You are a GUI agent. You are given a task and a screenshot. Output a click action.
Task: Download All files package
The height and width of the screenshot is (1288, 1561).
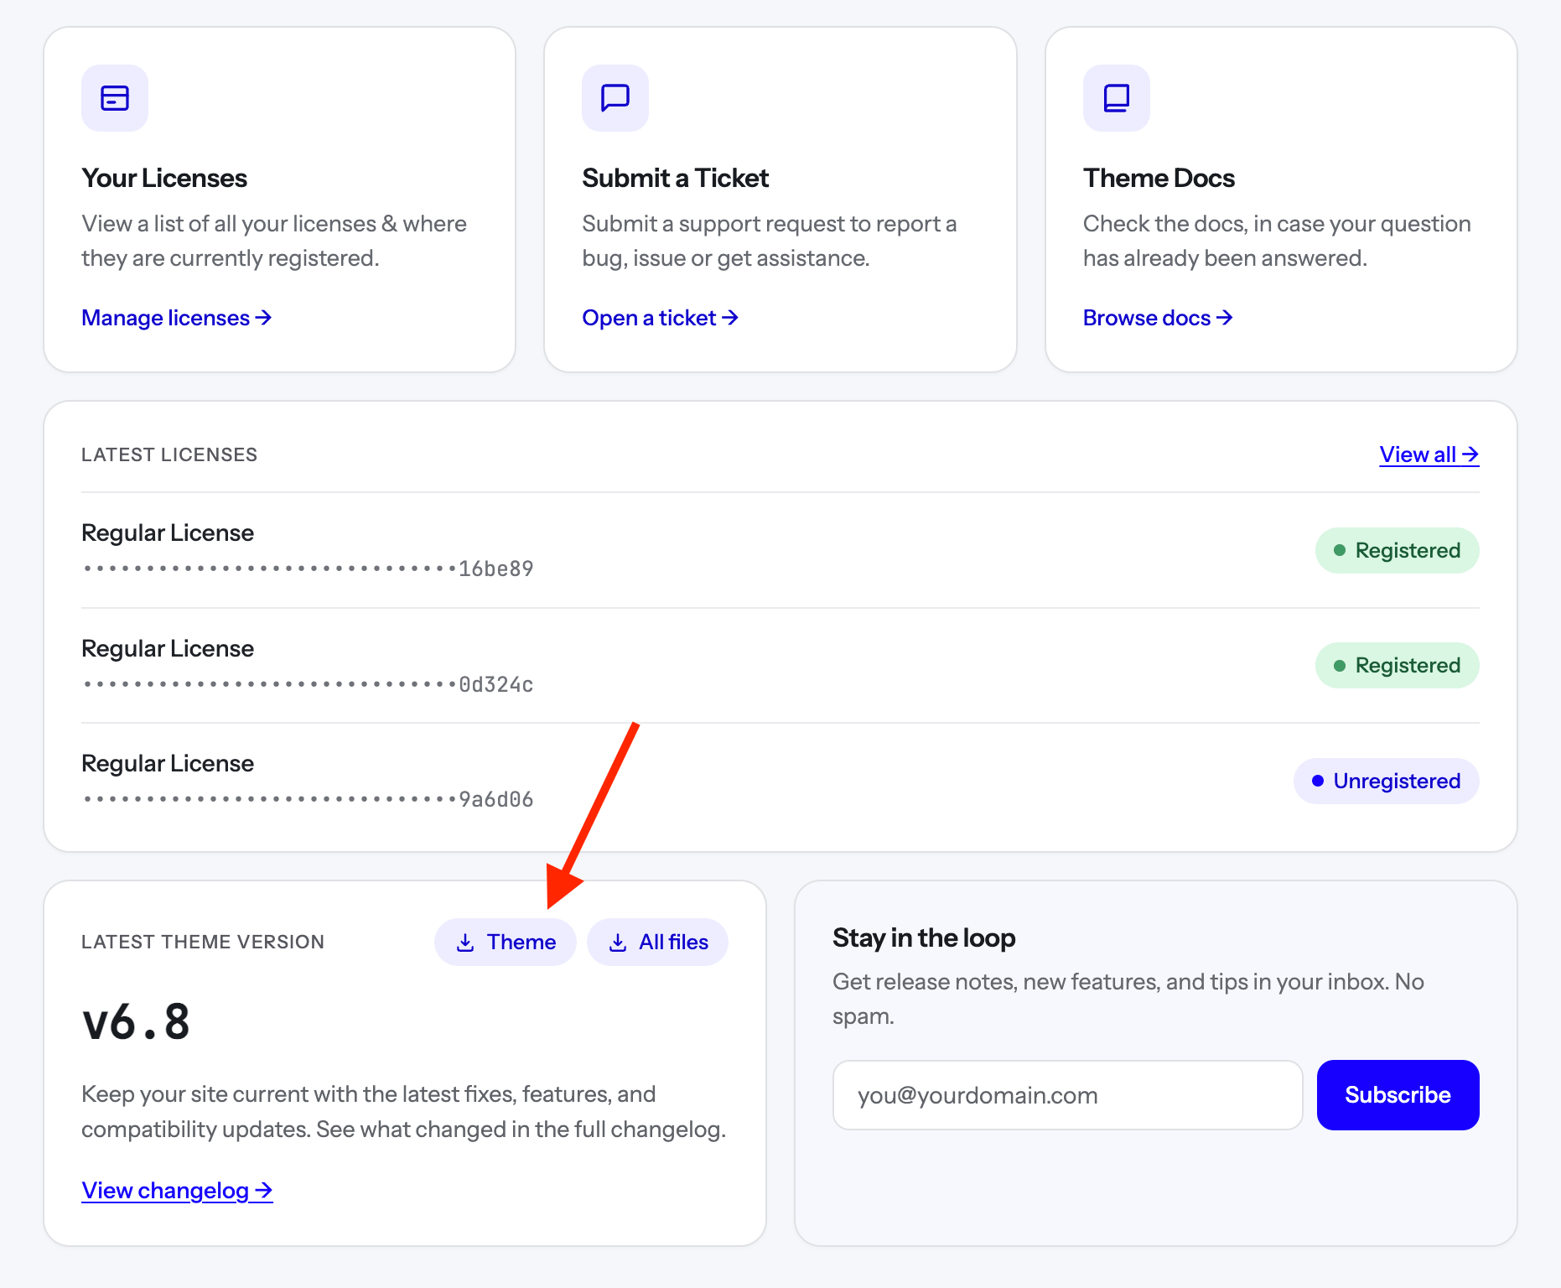(657, 943)
